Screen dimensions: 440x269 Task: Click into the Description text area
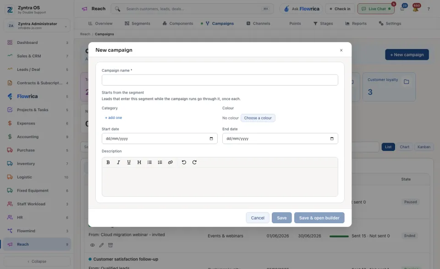[220, 182]
